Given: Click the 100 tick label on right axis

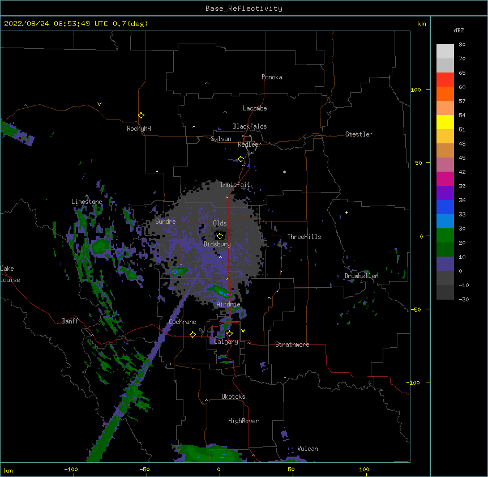Looking at the screenshot, I should (416, 90).
